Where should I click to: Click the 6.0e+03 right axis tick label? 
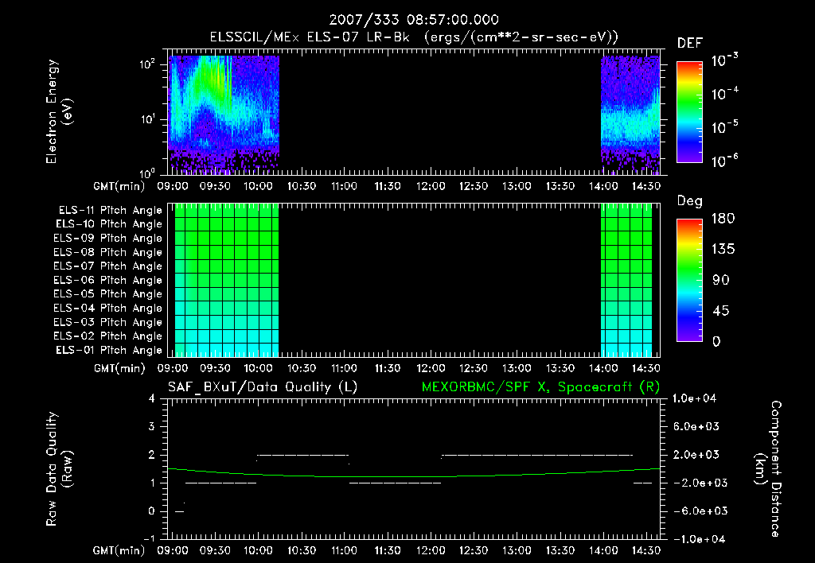696,427
